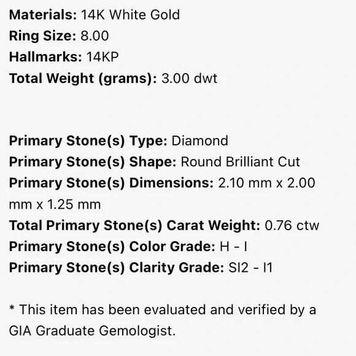Click the Total Weight (grams) label
The image size is (356, 356).
83,79
